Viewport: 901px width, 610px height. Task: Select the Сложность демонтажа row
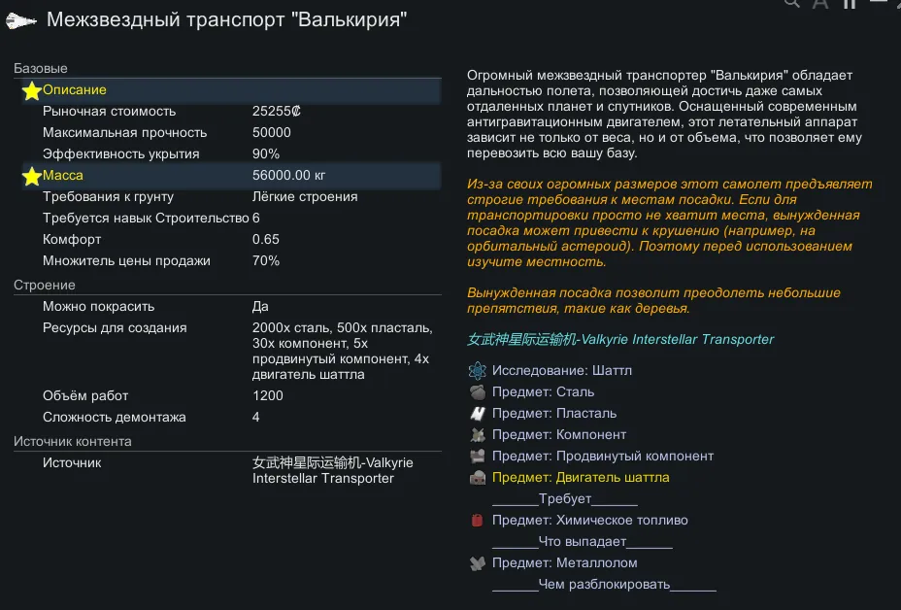point(227,418)
